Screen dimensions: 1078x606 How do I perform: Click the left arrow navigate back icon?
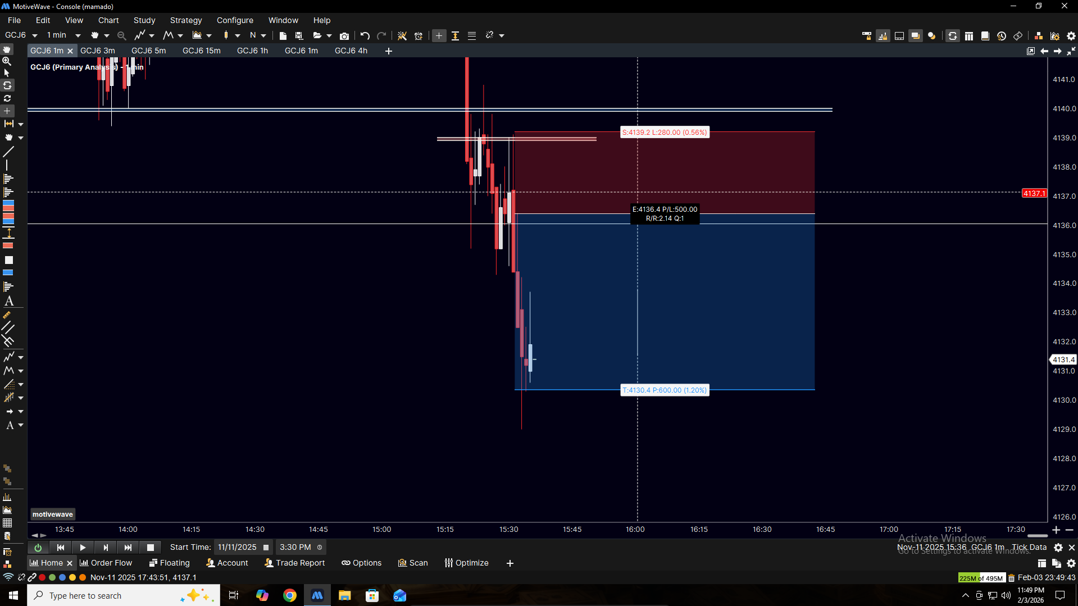click(1044, 51)
